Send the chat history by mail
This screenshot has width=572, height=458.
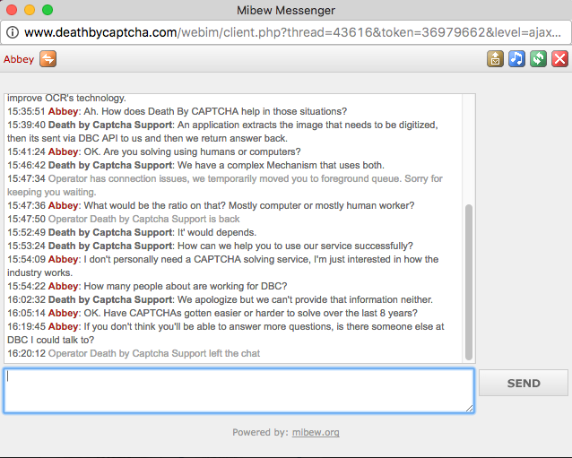(495, 59)
